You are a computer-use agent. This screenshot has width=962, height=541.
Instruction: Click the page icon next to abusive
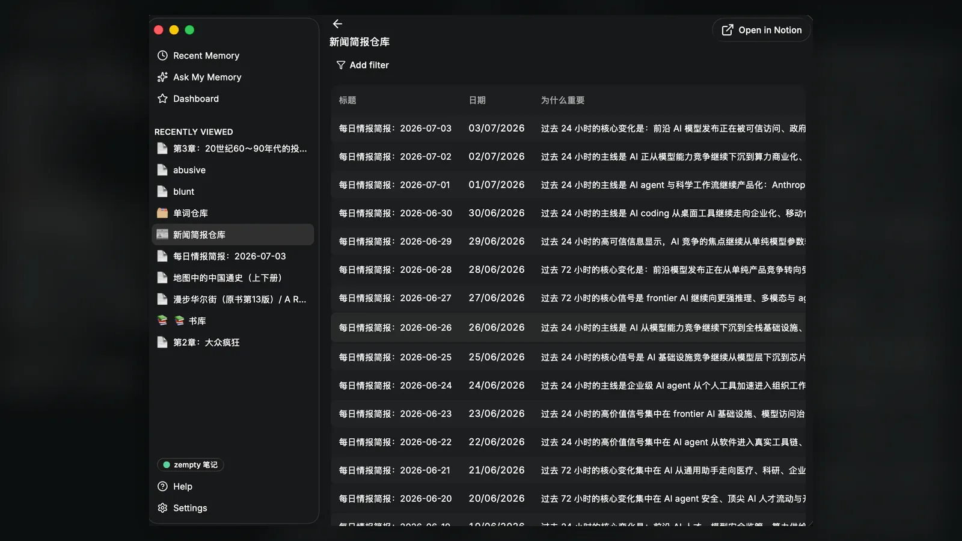162,170
